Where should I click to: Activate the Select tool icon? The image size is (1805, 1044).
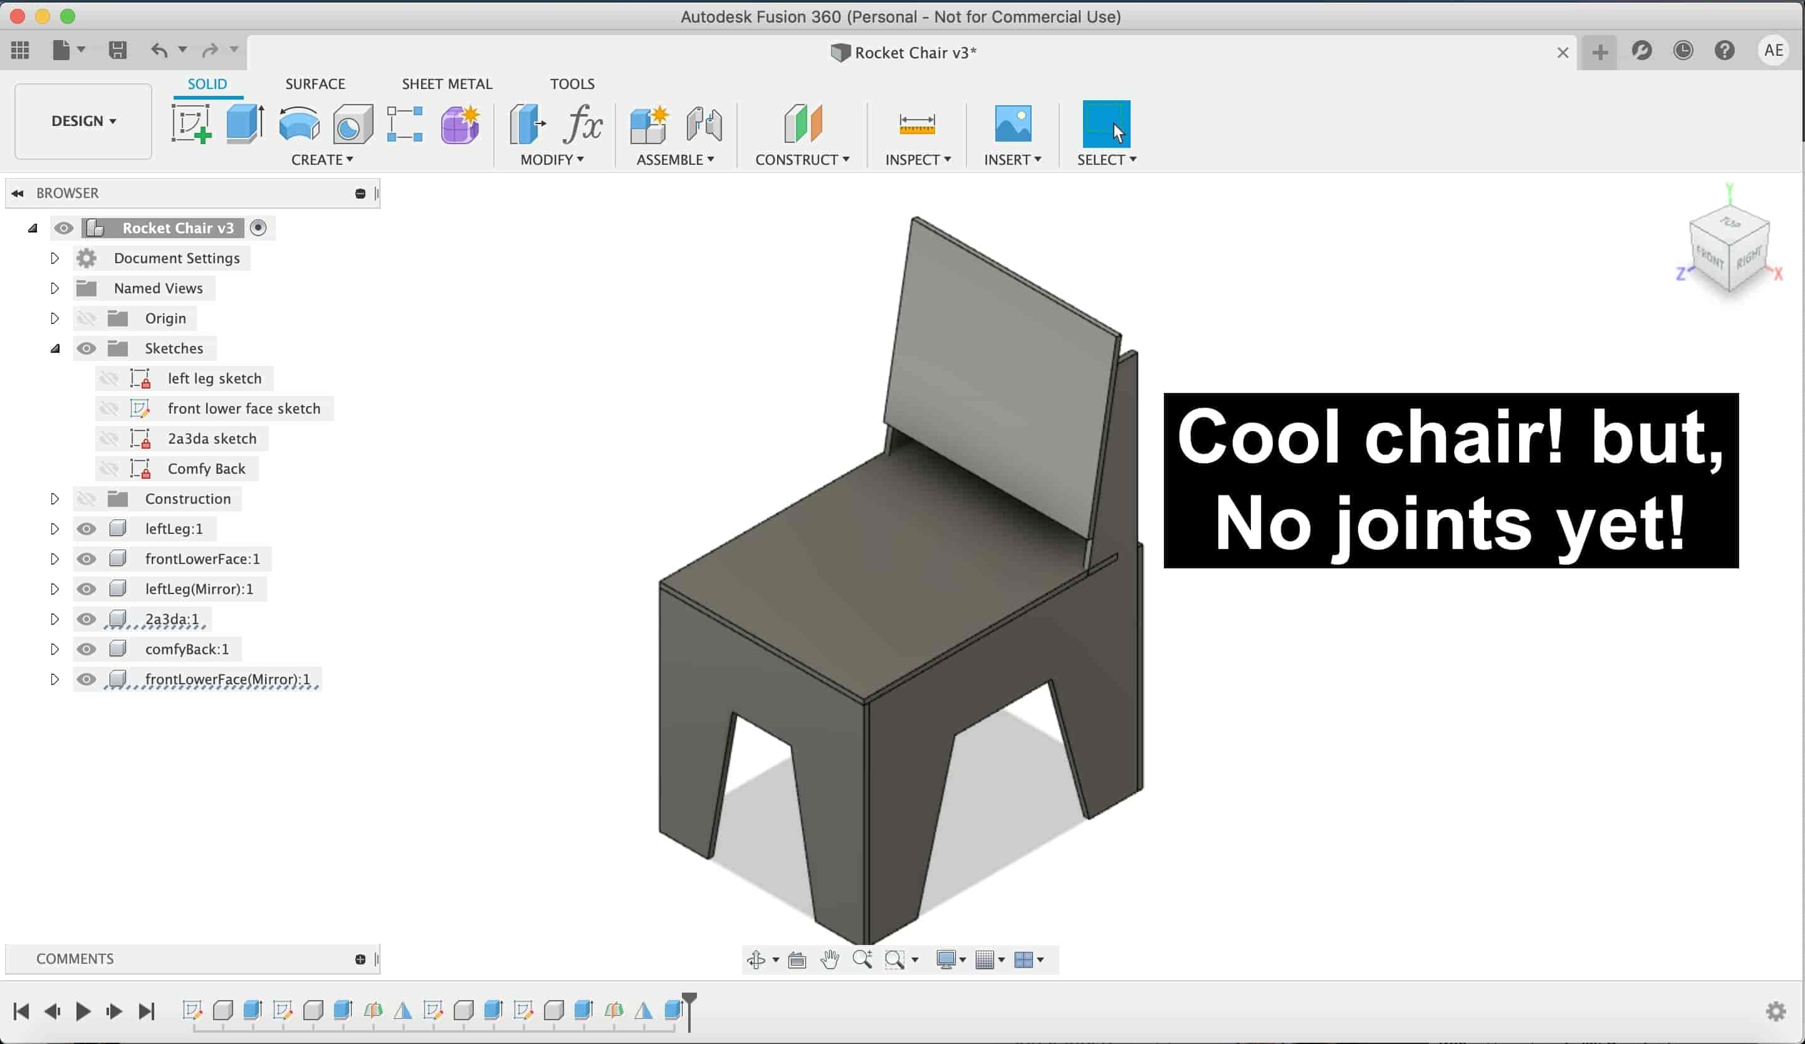[1106, 124]
